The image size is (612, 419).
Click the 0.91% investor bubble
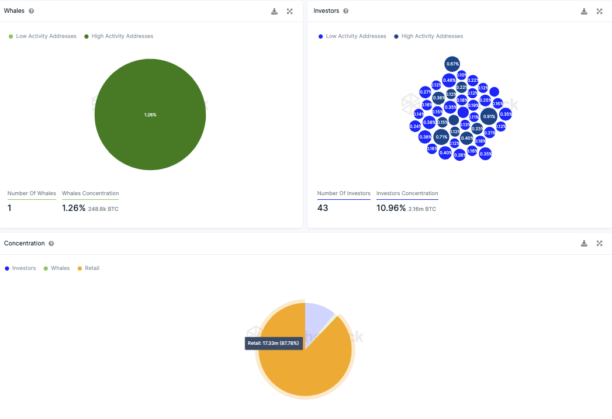pos(489,116)
